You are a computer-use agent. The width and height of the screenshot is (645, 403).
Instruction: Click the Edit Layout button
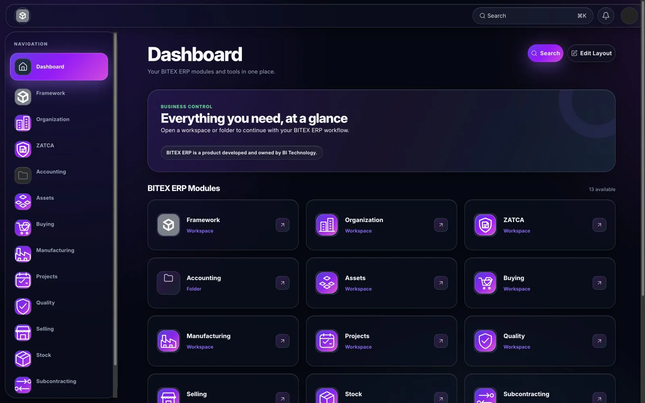pyautogui.click(x=591, y=53)
